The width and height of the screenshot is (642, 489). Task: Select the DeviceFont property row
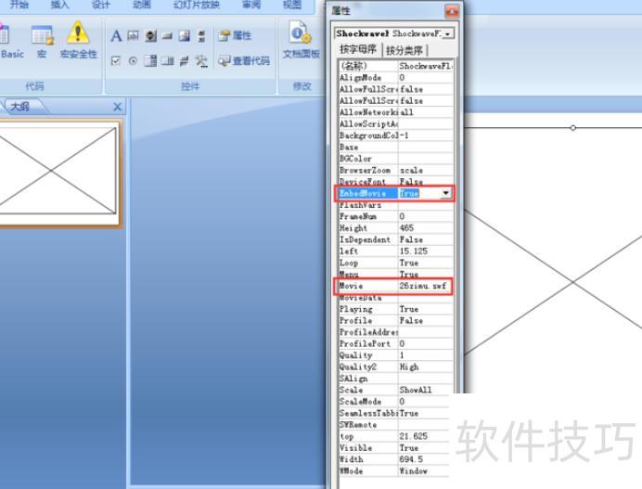coord(395,182)
